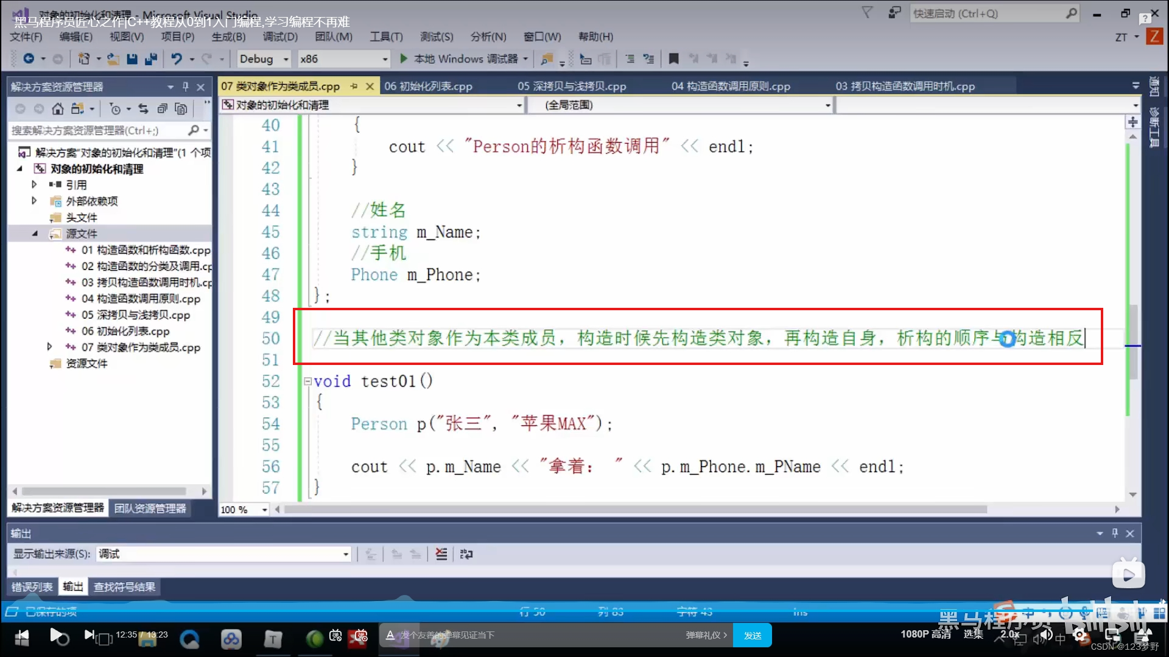1169x657 pixels.
Task: Click the 发送 send button
Action: pos(753,635)
